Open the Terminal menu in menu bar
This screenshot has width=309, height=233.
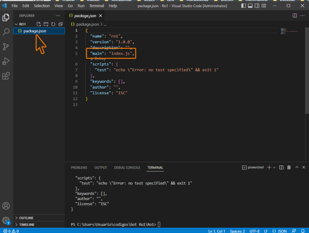point(97,6)
